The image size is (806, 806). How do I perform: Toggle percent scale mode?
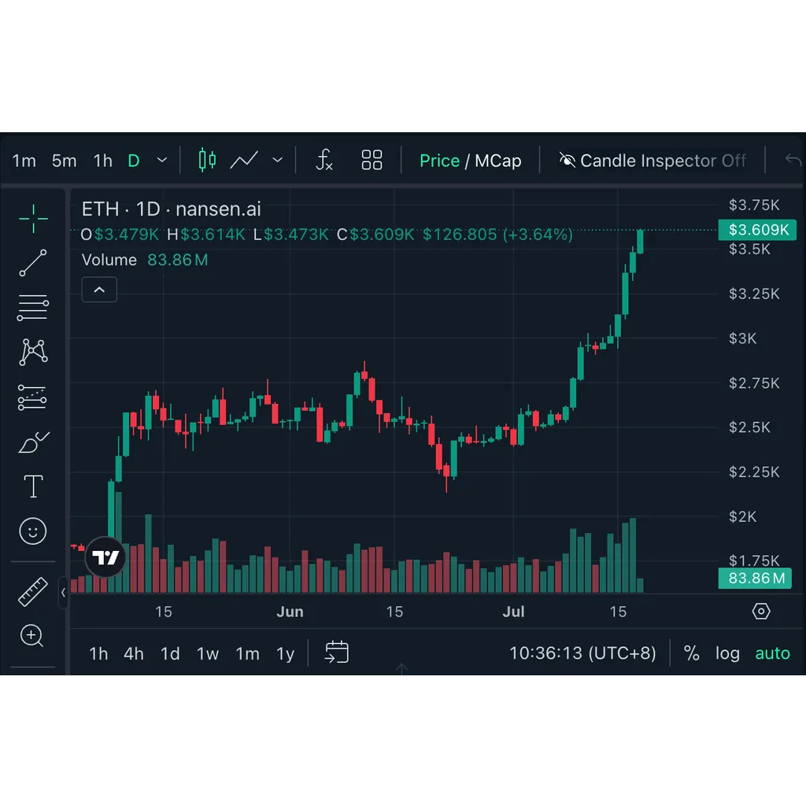click(x=691, y=653)
